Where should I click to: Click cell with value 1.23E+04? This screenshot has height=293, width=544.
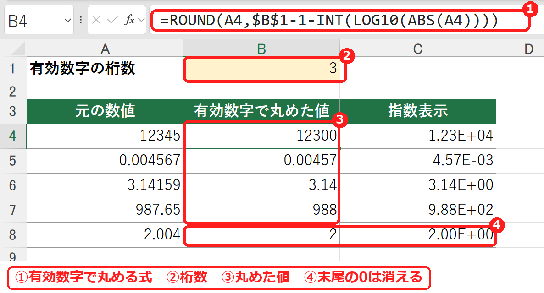coord(418,136)
